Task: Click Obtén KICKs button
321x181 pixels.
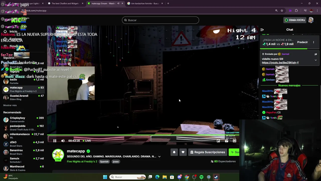Action: 295,20
